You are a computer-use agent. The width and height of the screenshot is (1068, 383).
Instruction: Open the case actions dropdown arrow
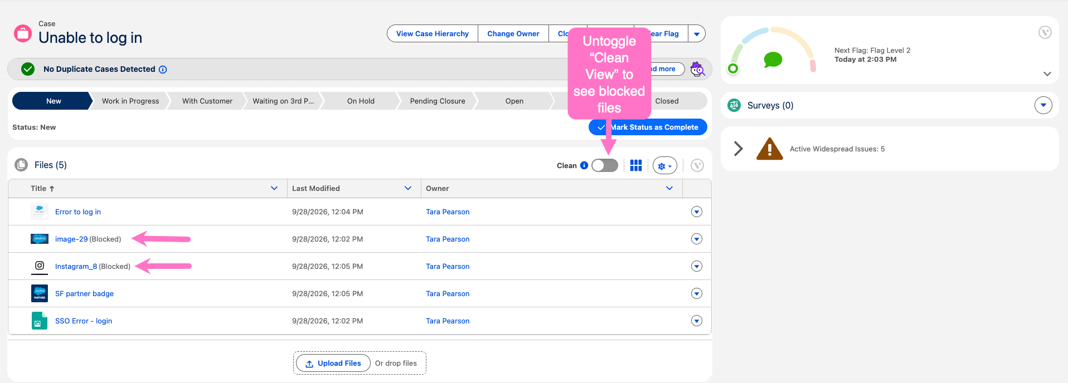[x=697, y=33]
